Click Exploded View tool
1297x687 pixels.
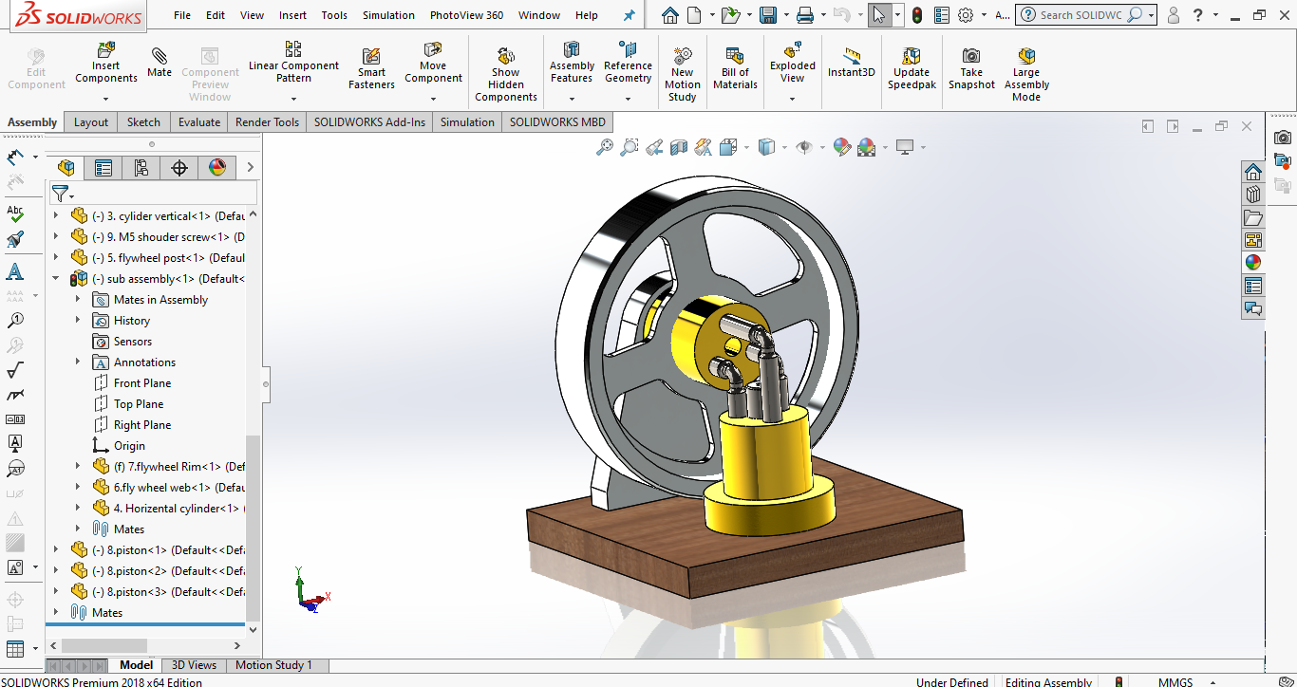[x=792, y=62]
